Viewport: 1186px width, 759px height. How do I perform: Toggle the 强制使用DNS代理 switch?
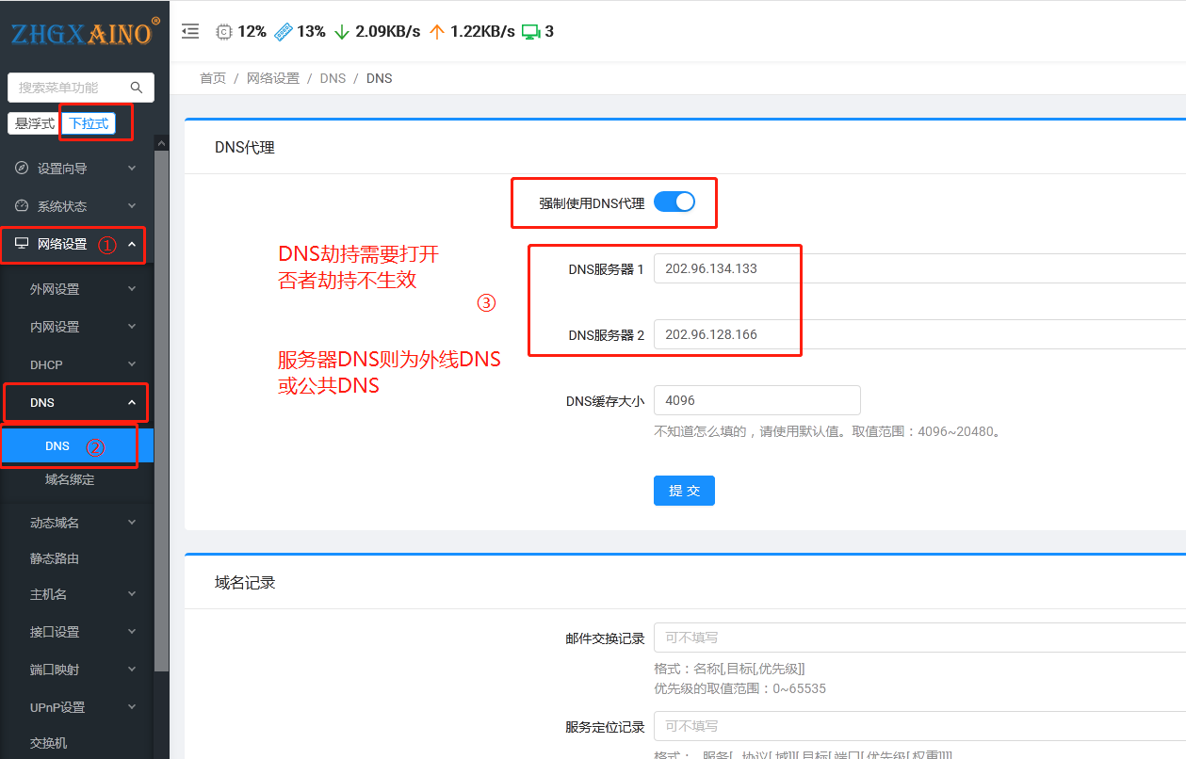tap(674, 202)
